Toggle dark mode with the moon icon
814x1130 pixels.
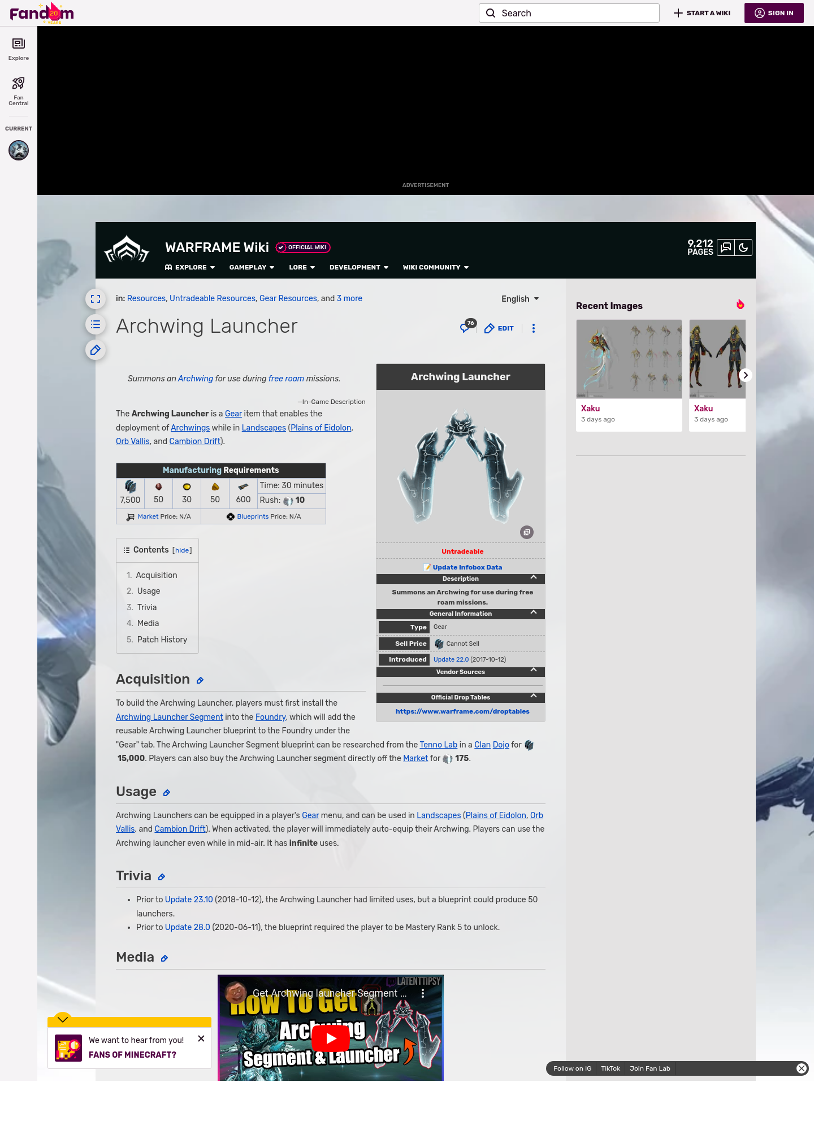743,247
